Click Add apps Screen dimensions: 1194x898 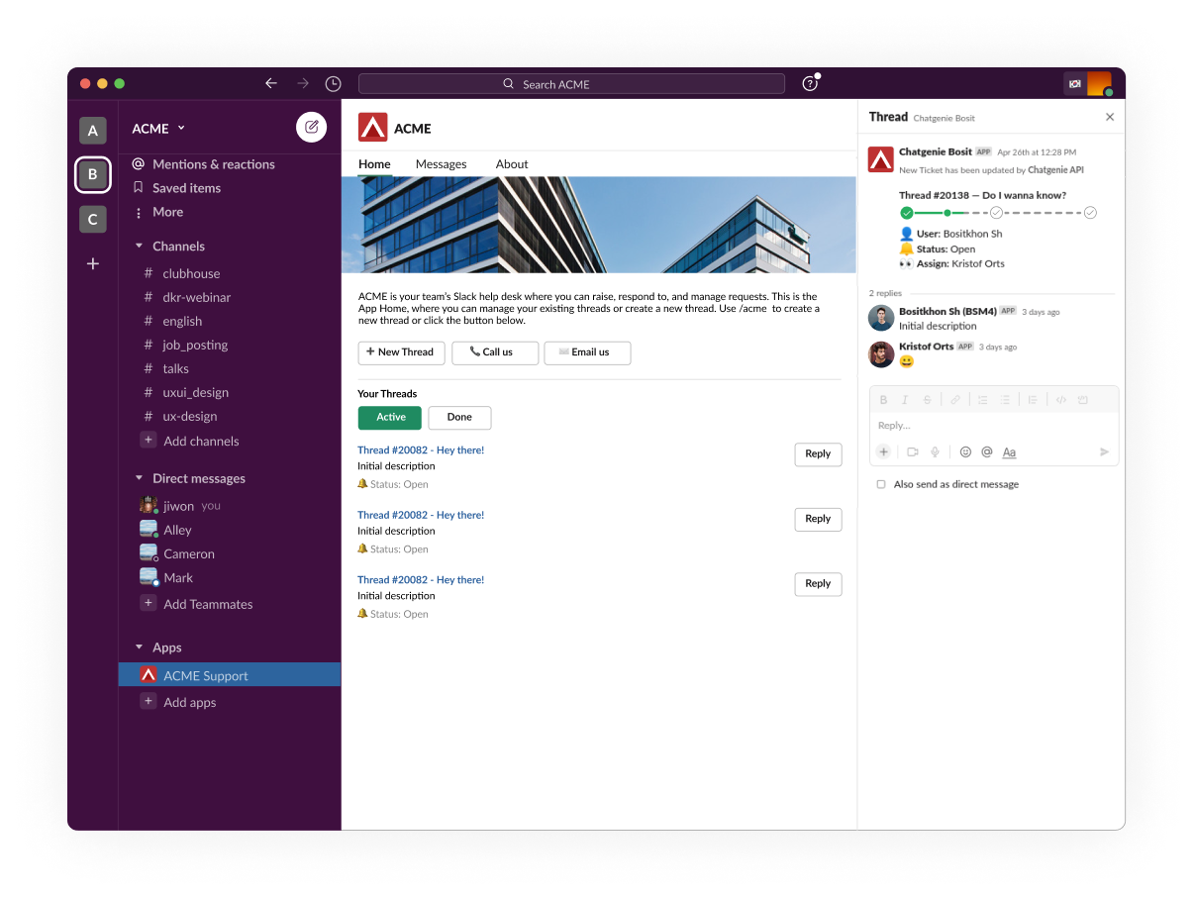pyautogui.click(x=178, y=702)
